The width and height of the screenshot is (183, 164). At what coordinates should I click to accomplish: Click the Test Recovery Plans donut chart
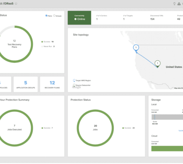pos(14,44)
